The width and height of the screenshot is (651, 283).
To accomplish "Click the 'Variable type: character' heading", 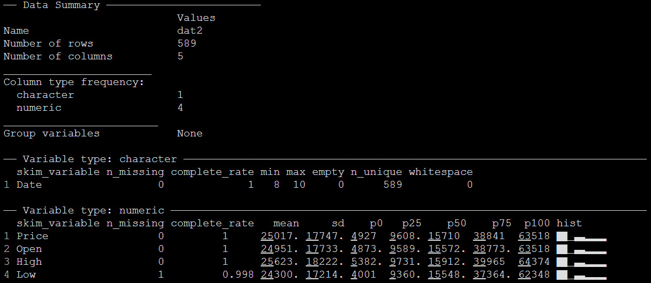I will [x=100, y=159].
